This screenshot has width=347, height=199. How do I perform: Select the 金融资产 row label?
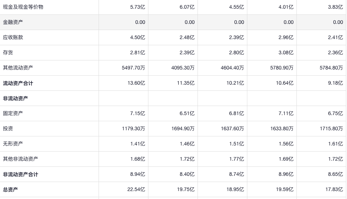tap(13, 22)
